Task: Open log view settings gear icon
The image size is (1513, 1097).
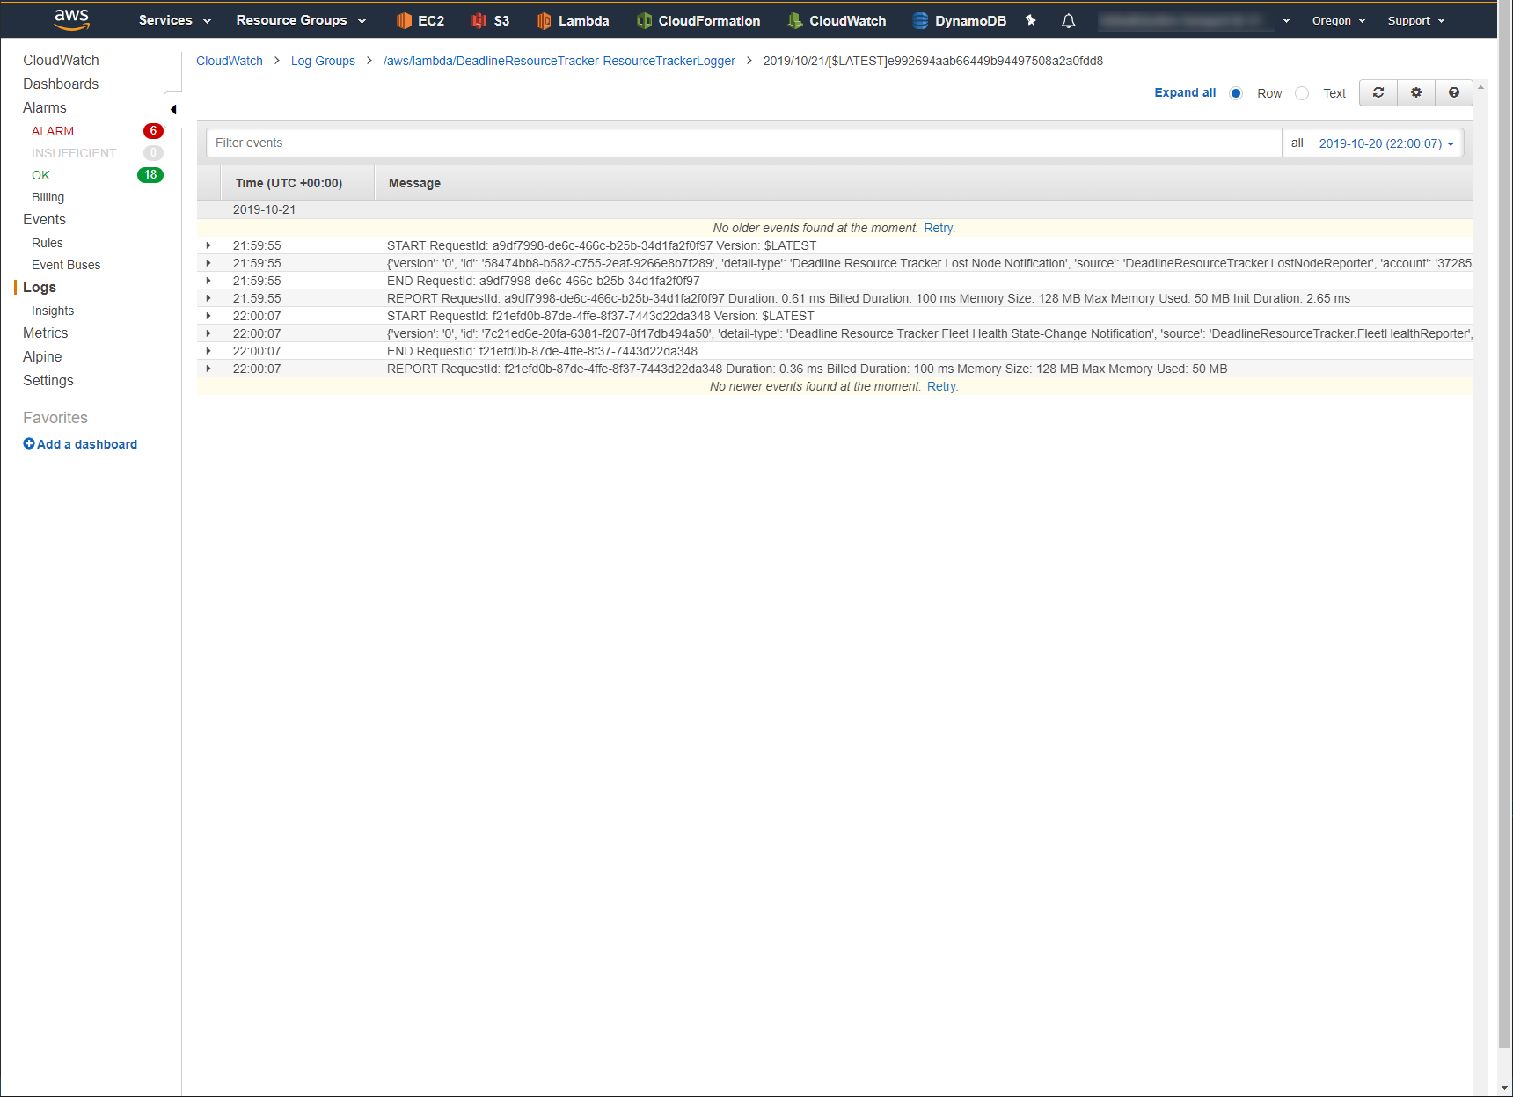Action: tap(1416, 92)
